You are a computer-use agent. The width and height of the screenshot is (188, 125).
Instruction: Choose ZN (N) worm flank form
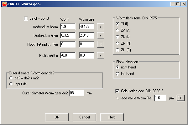coord(118,43)
